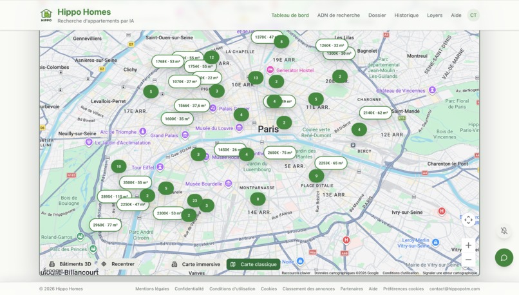Select the 2300€ · 53 m² listing marker

169,213
